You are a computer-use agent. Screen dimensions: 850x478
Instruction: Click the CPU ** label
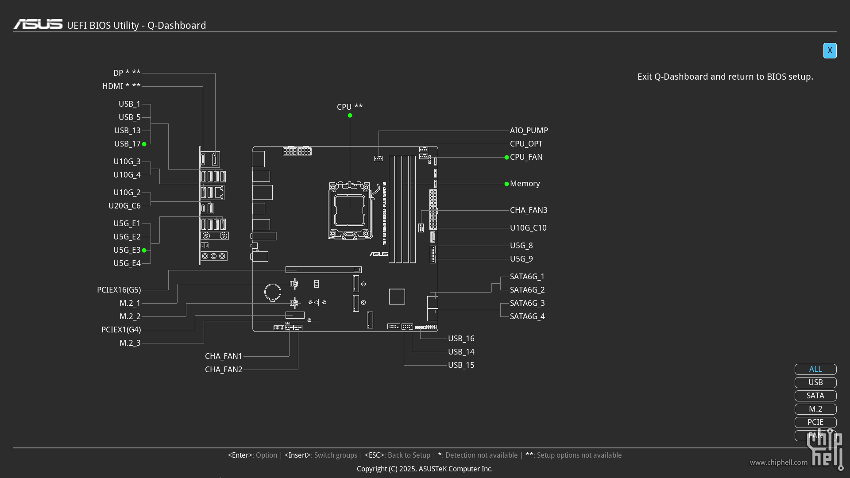pyautogui.click(x=350, y=107)
